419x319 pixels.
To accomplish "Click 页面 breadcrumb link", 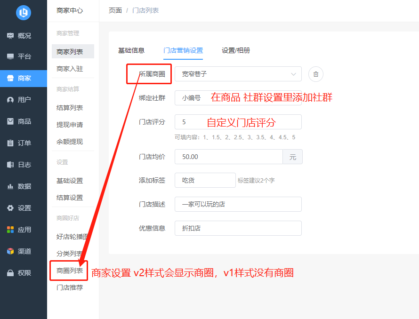I will pyautogui.click(x=115, y=10).
